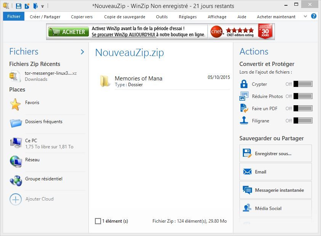Click the Favoris star icon
321x236 pixels.
pos(15,104)
